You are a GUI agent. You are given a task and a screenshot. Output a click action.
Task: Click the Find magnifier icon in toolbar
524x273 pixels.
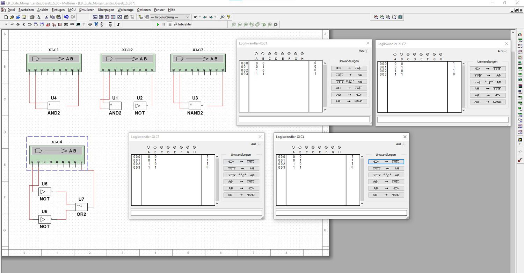pos(222,17)
